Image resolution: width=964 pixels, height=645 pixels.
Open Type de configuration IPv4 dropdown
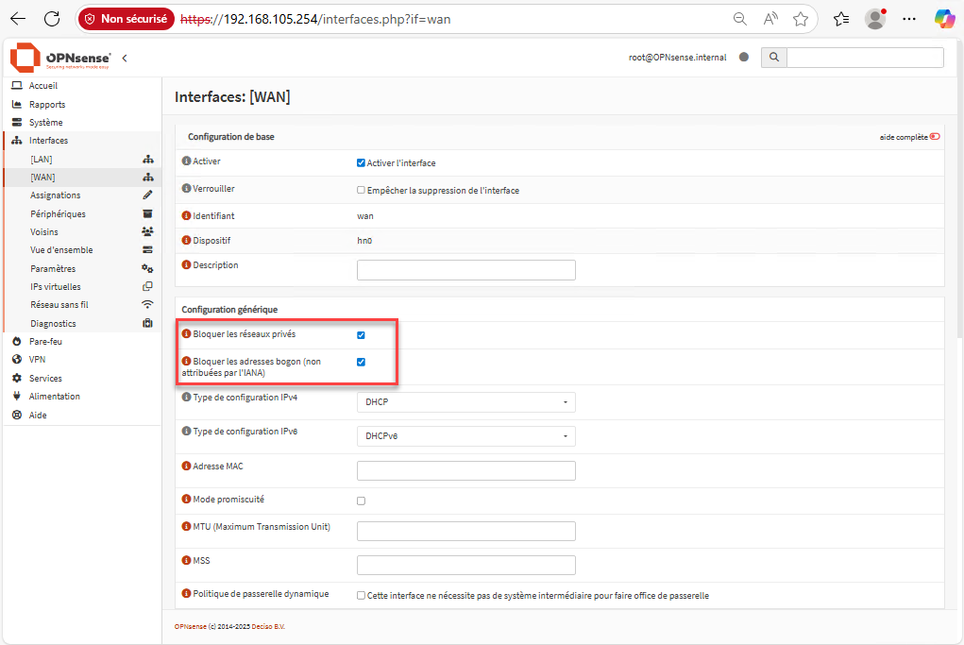[465, 402]
